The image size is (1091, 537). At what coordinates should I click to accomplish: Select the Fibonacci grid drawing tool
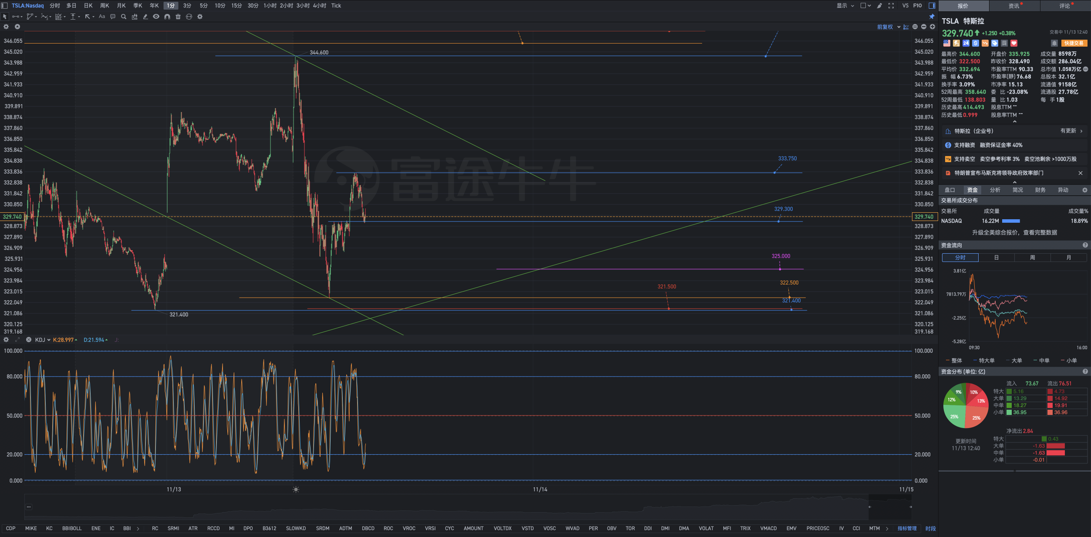point(59,17)
